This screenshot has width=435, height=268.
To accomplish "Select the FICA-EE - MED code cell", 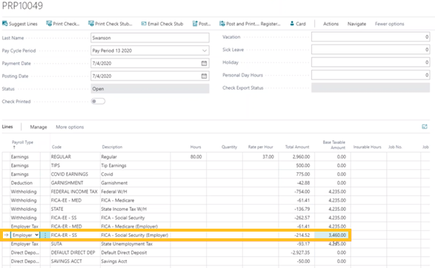I will [x=76, y=200].
